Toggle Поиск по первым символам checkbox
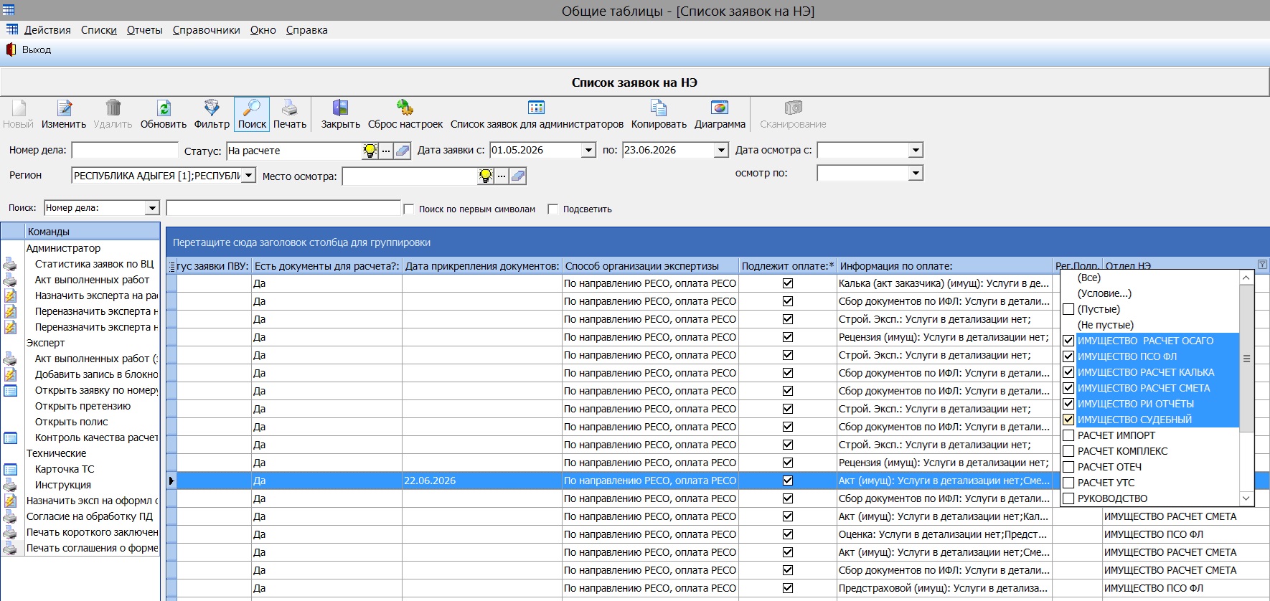This screenshot has height=601, width=1270. [409, 209]
